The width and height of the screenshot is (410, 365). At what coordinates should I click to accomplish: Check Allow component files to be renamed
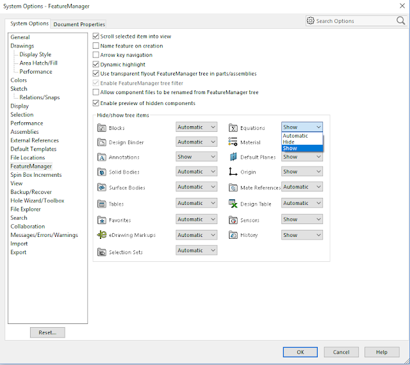pos(96,92)
